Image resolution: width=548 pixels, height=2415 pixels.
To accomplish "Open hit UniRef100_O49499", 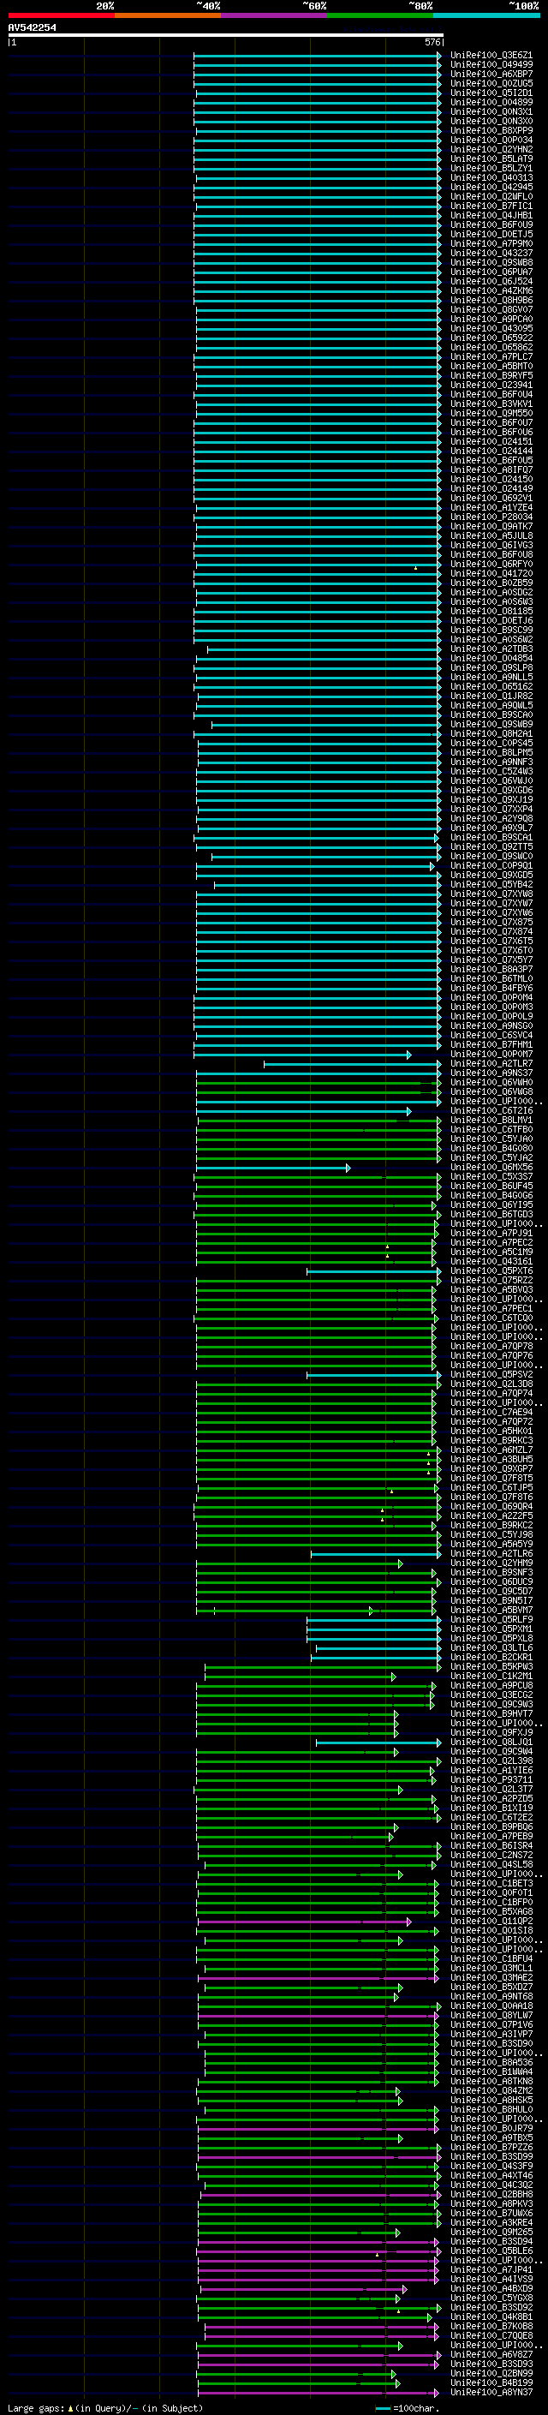I will (491, 65).
